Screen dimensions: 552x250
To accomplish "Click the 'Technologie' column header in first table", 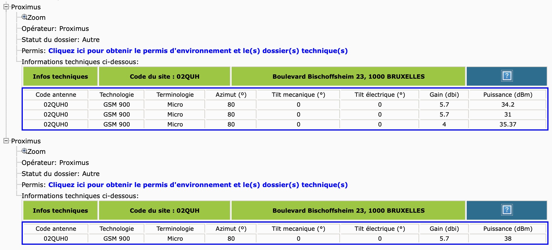I will point(117,94).
